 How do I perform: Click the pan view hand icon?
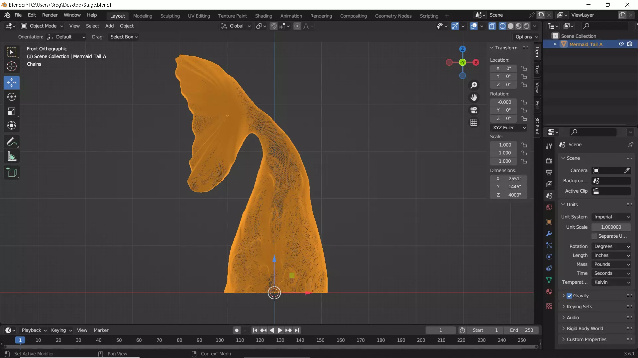coord(474,97)
